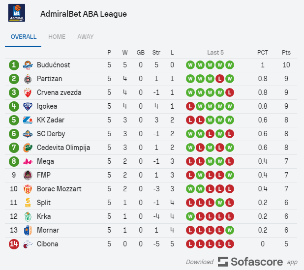Click the Igokea team logo
Image resolution: width=304 pixels, height=270 pixels.
tap(28, 106)
